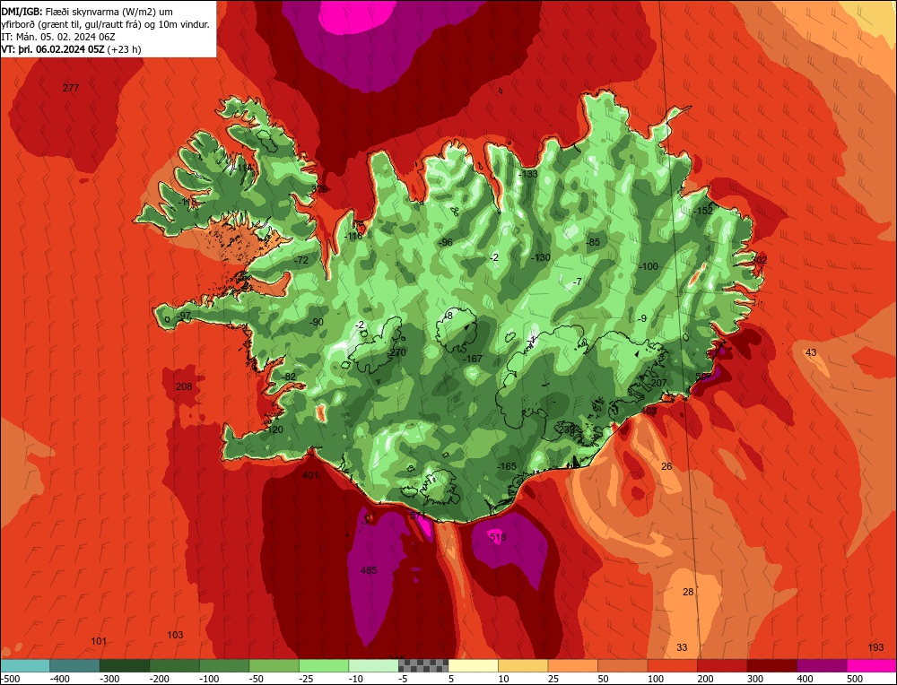897x685 pixels.
Task: Click the '-133' value in north Iceland
Action: coord(527,174)
